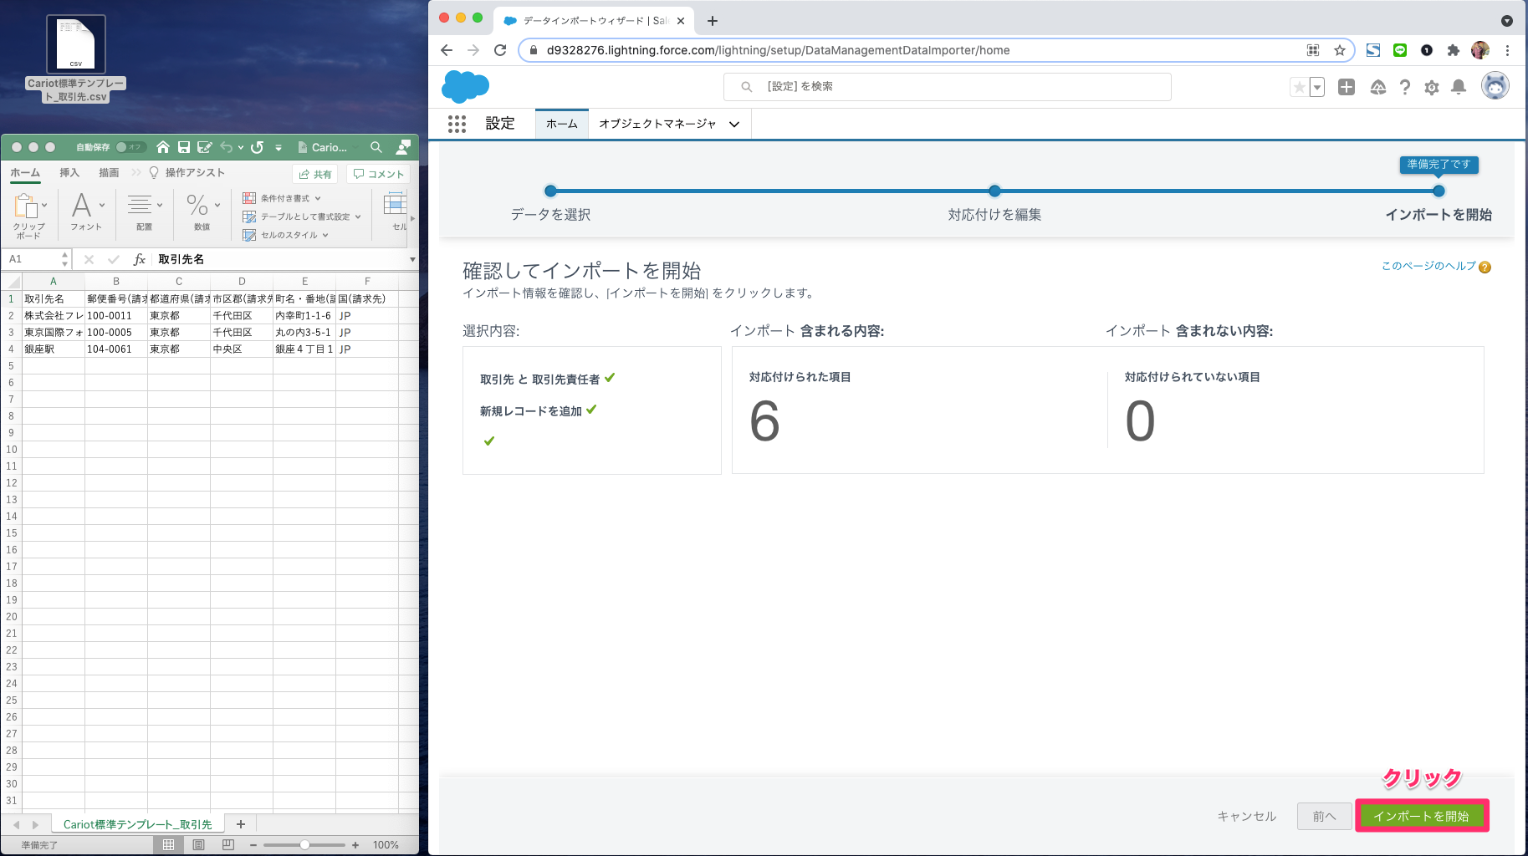The image size is (1528, 856).
Task: Reload the page in Chrome
Action: point(500,50)
